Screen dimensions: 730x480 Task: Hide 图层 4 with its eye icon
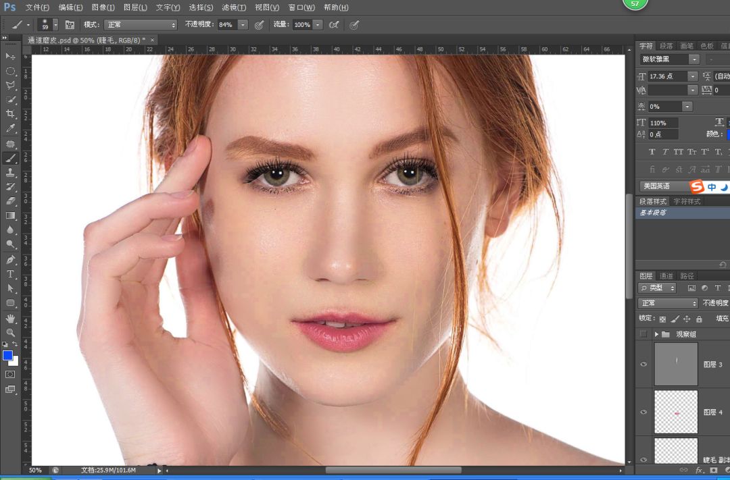643,412
